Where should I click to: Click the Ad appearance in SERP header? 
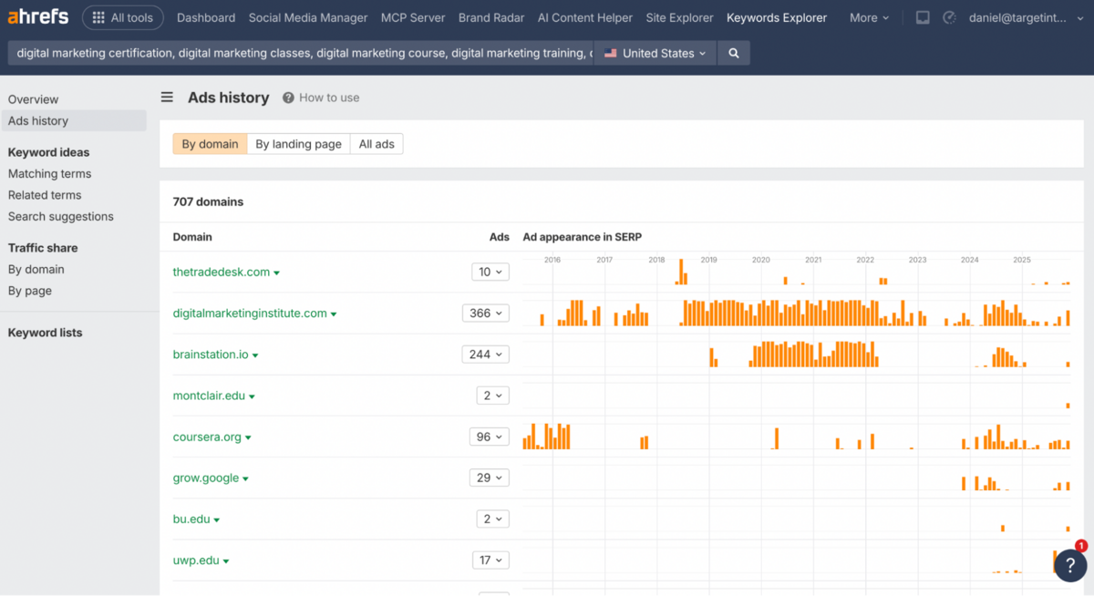(582, 237)
